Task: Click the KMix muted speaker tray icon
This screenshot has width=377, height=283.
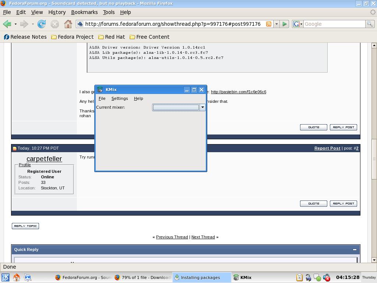Action: click(x=327, y=277)
